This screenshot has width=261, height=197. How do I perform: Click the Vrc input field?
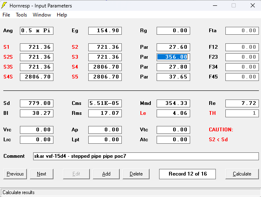[36, 130]
